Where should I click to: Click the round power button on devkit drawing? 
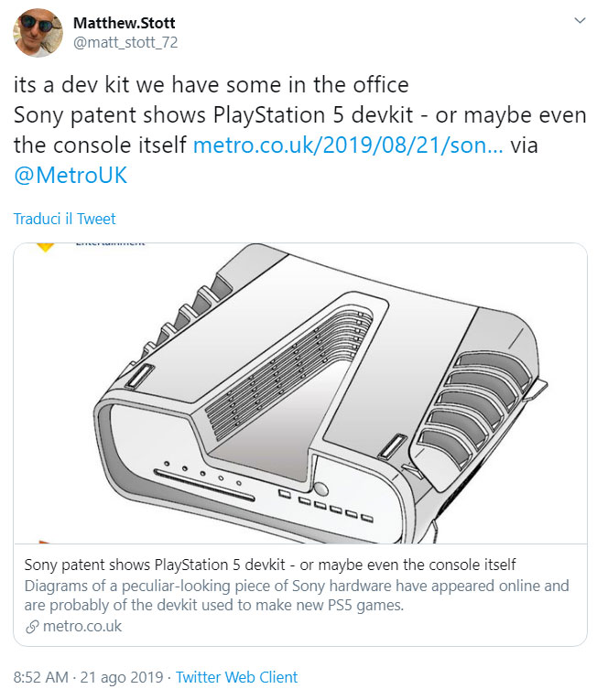(x=320, y=489)
